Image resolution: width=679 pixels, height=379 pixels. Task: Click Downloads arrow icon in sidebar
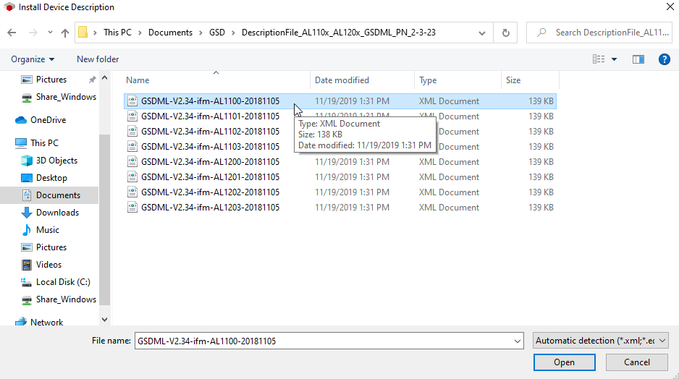click(26, 213)
